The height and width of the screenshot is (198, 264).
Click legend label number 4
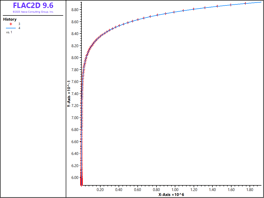[x=19, y=28]
